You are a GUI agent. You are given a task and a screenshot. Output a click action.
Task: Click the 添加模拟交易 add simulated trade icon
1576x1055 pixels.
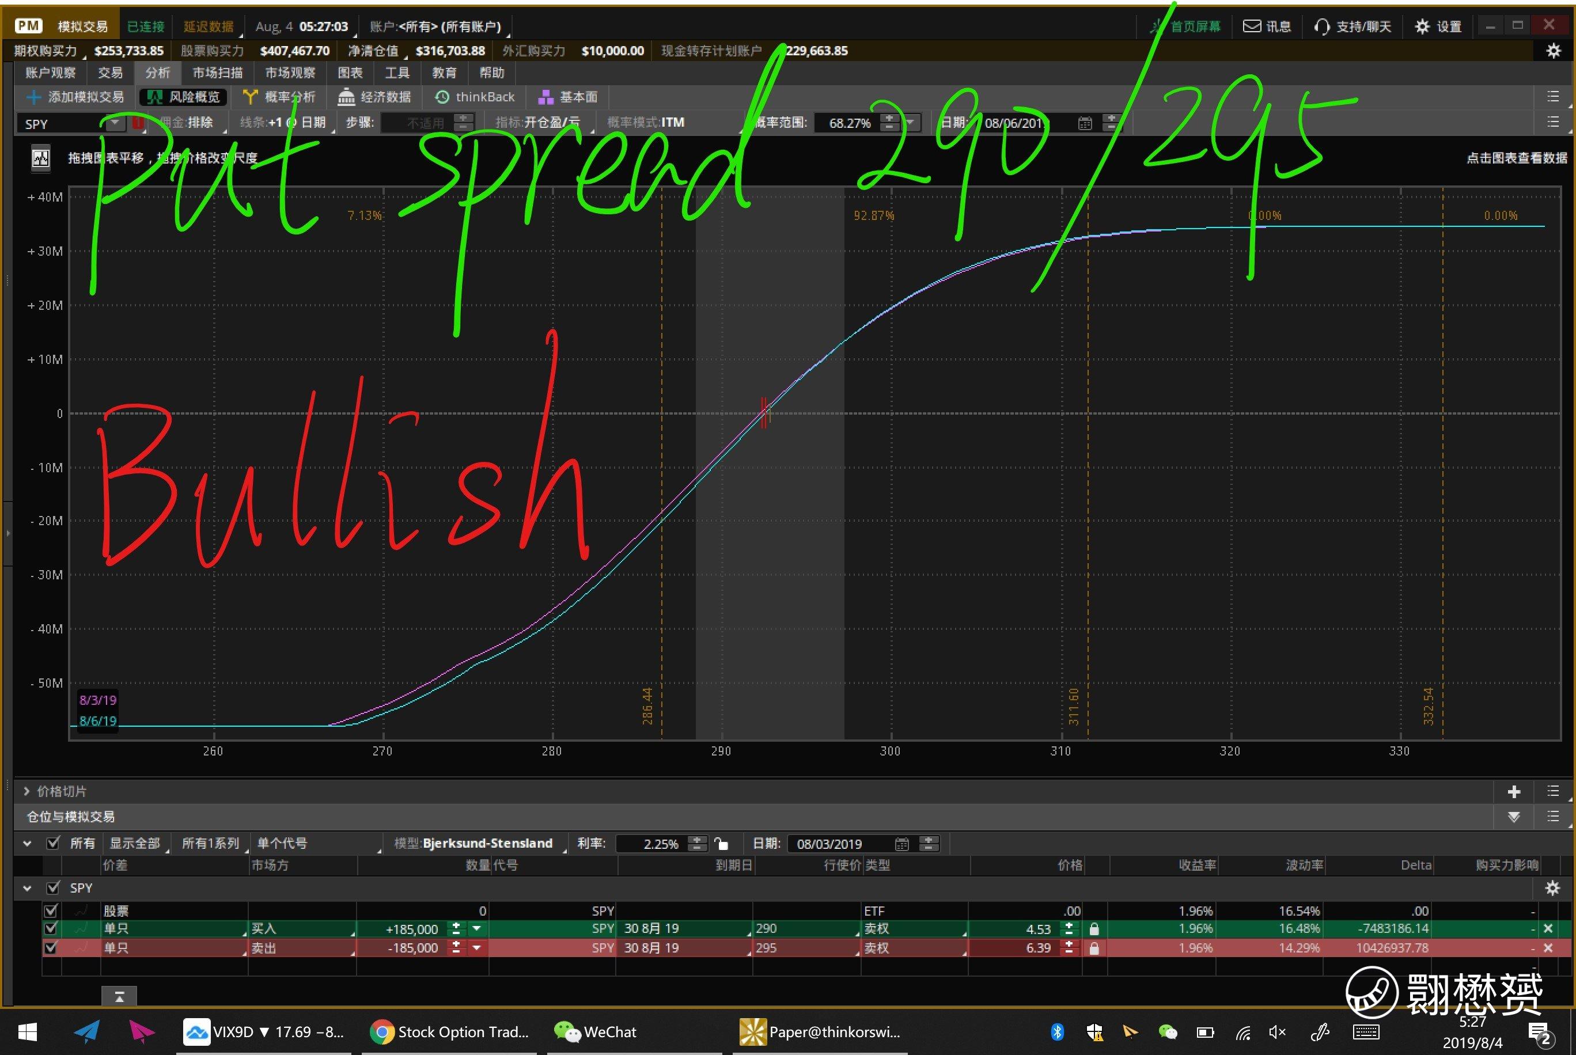click(33, 97)
